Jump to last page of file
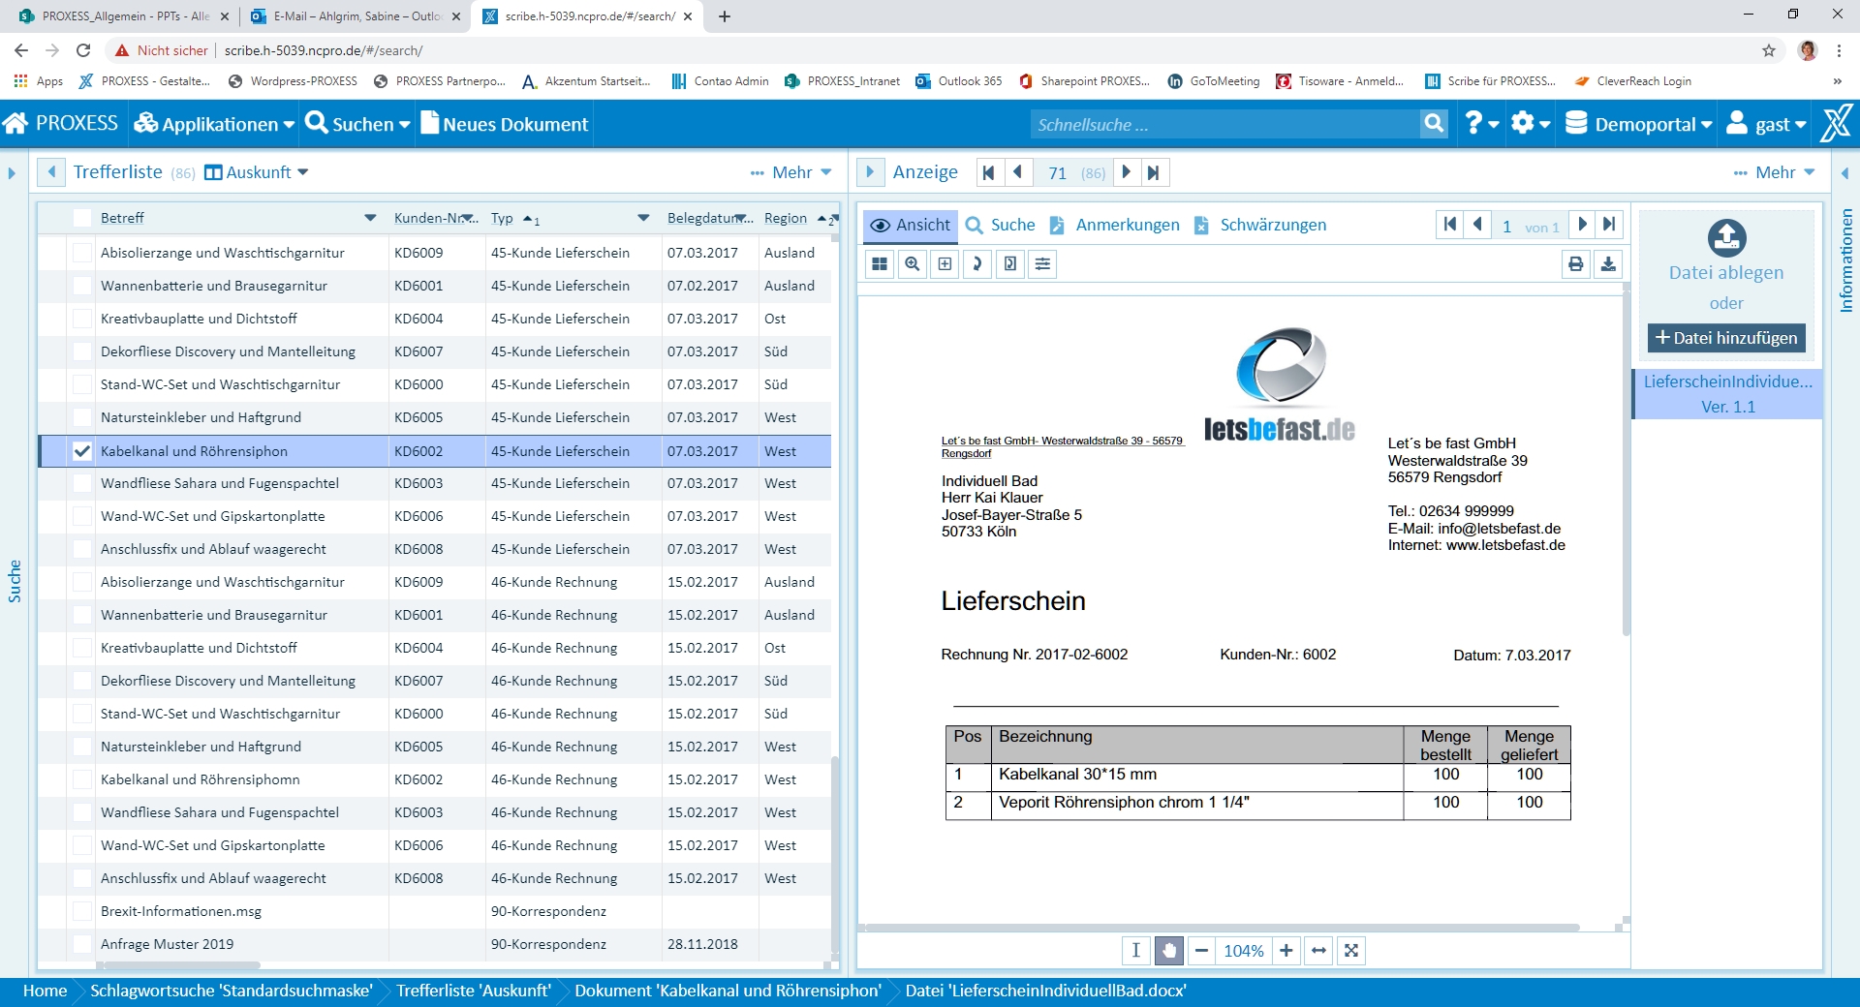1860x1007 pixels. point(1609,225)
